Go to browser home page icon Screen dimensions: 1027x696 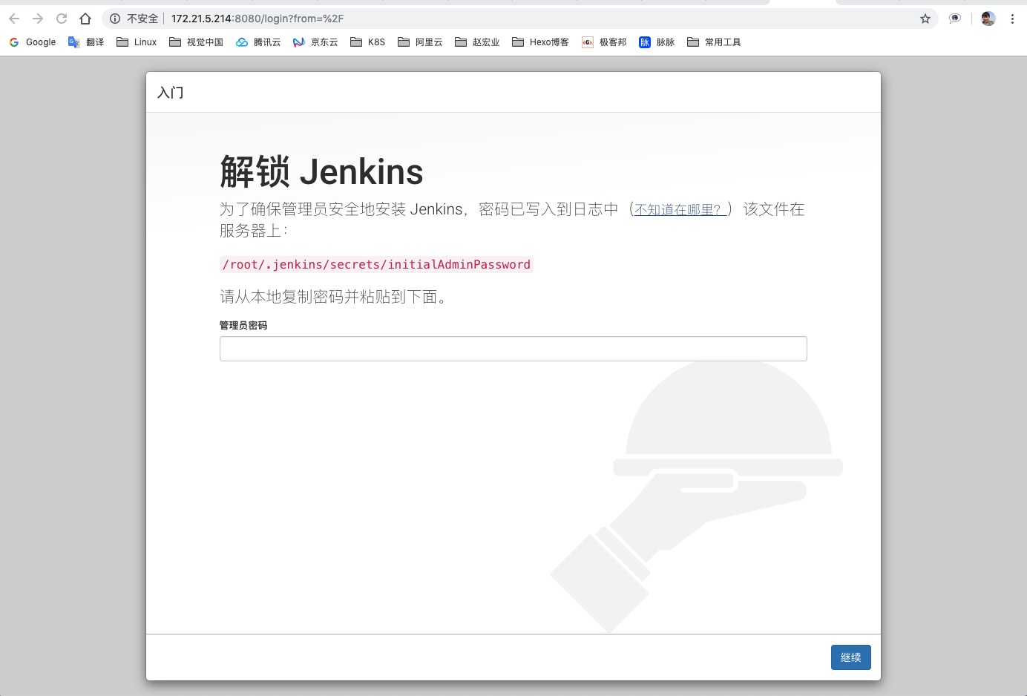(85, 19)
